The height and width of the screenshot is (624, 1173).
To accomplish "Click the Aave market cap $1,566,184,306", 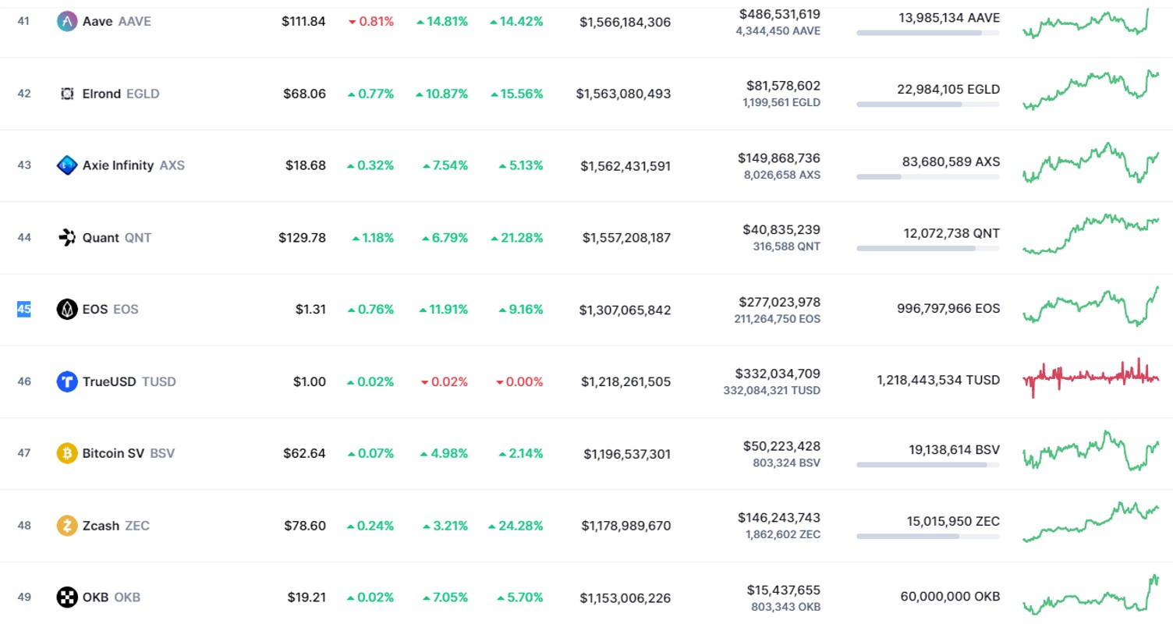I will pyautogui.click(x=625, y=23).
